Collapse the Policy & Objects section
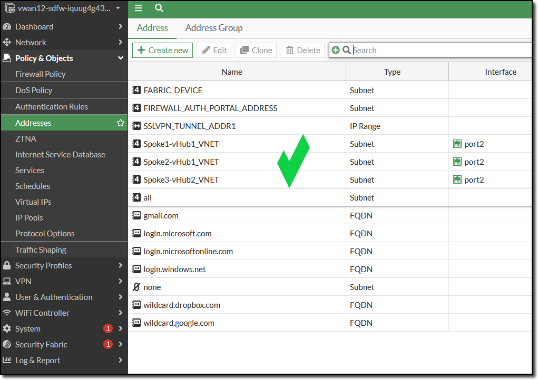Image resolution: width=538 pixels, height=380 pixels. point(121,58)
